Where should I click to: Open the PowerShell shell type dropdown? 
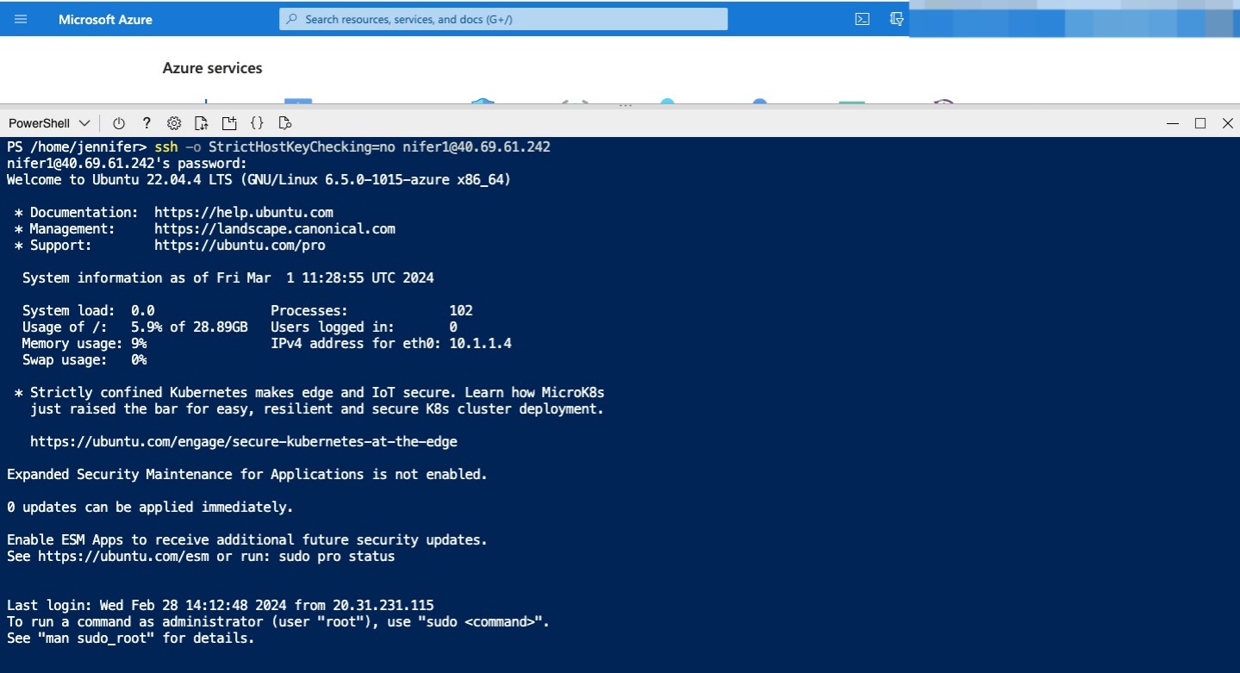49,123
